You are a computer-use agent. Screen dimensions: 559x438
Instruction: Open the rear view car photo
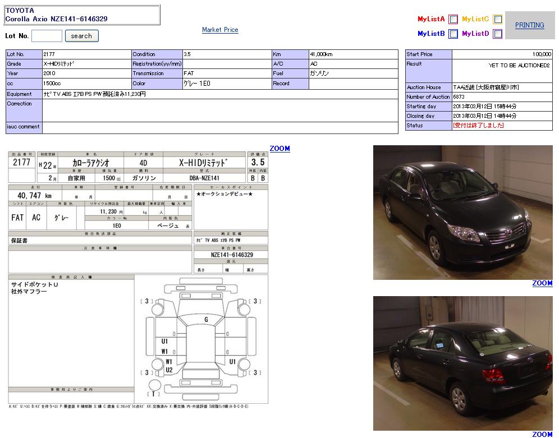click(x=462, y=363)
